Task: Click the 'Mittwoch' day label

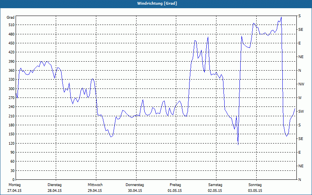Action: pyautogui.click(x=95, y=185)
